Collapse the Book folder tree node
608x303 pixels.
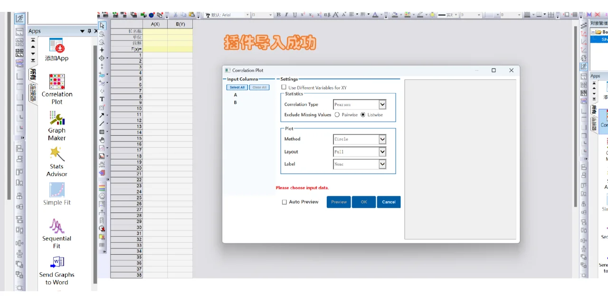coord(593,32)
